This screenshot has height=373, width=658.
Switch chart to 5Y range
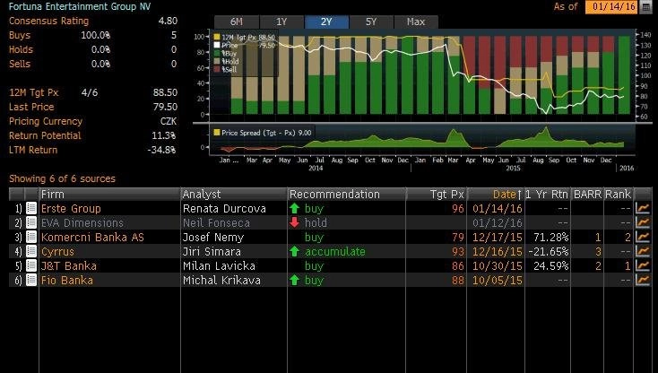371,22
